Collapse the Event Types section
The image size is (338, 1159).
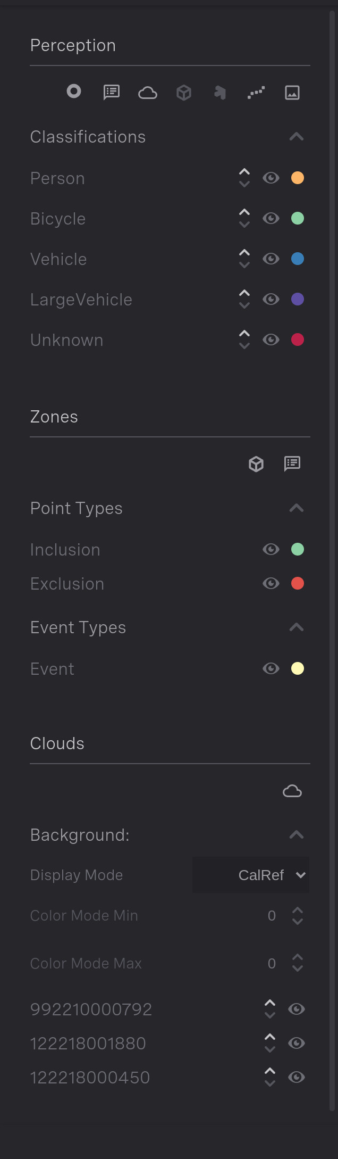297,627
